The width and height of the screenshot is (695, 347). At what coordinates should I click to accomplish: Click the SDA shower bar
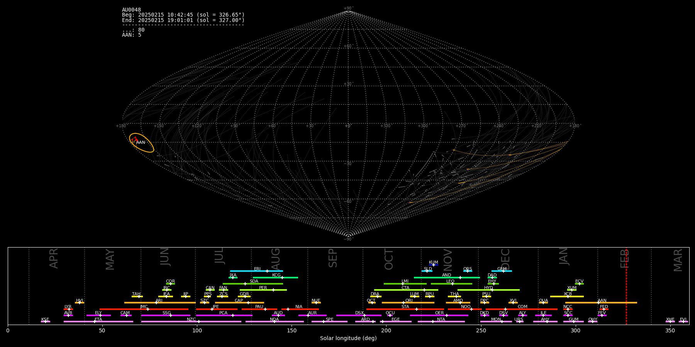click(253, 284)
